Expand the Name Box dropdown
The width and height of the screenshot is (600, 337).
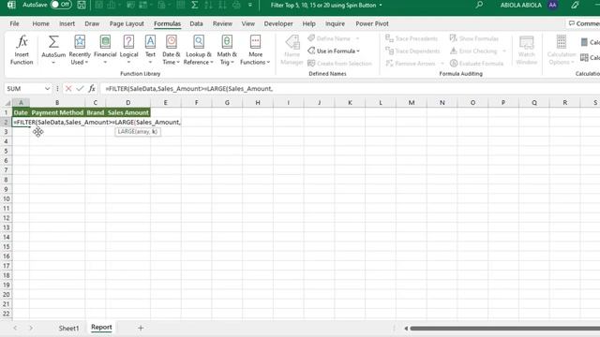pos(47,89)
